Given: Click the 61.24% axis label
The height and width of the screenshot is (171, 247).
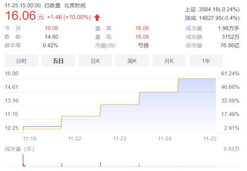Looking at the screenshot, I should [x=230, y=73].
